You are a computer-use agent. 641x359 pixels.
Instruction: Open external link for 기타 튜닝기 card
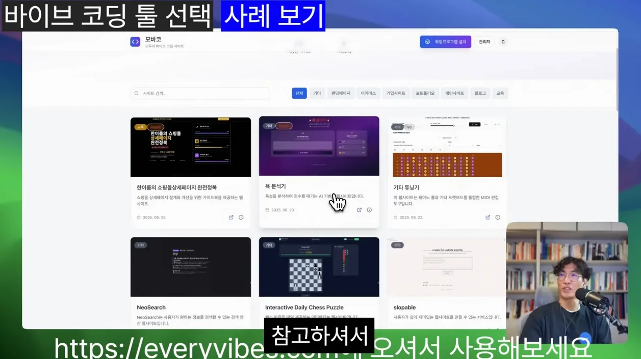(488, 217)
